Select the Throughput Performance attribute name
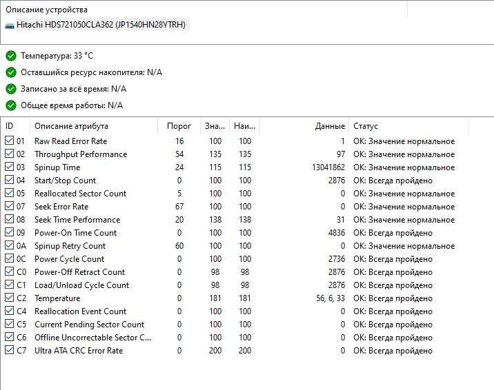494x390 pixels. [x=81, y=154]
